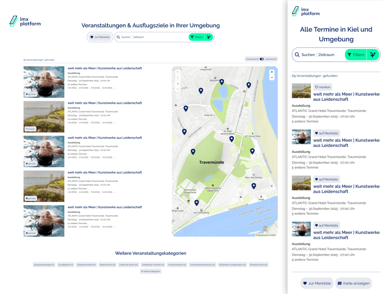The height and width of the screenshot is (294, 385).
Task: Click the magnifier search icon in mobile panel
Action: [x=297, y=55]
